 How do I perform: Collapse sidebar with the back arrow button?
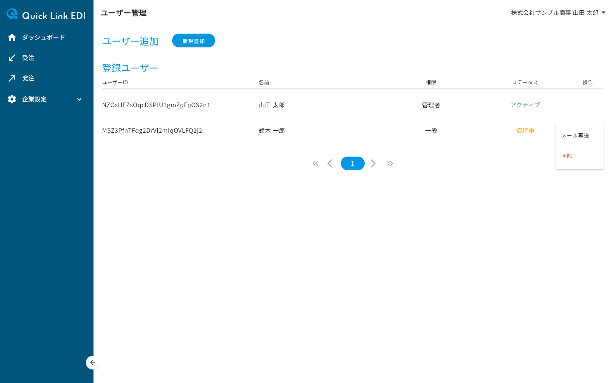coord(92,363)
